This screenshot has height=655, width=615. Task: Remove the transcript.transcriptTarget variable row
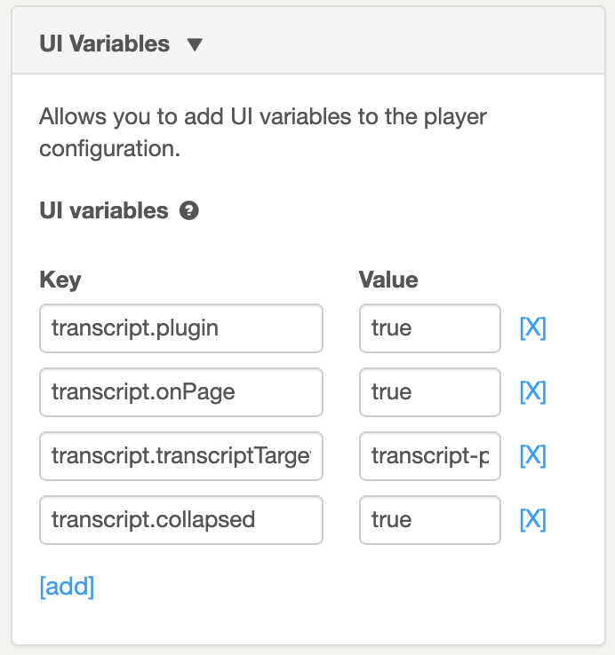532,455
